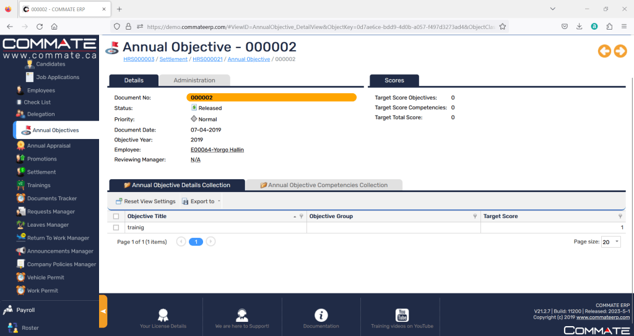Screen dimensions: 634x336
Task: Collapse the sidebar with orange arrow handle
Action: (x=103, y=311)
